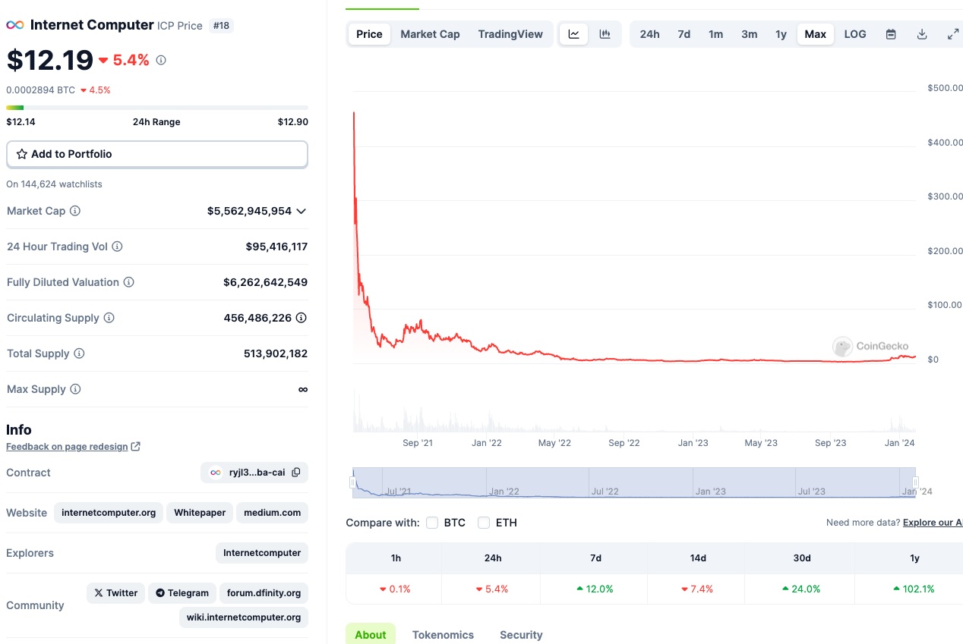This screenshot has width=963, height=644.
Task: Show Circulating Supply info tooltip
Action: (x=109, y=318)
